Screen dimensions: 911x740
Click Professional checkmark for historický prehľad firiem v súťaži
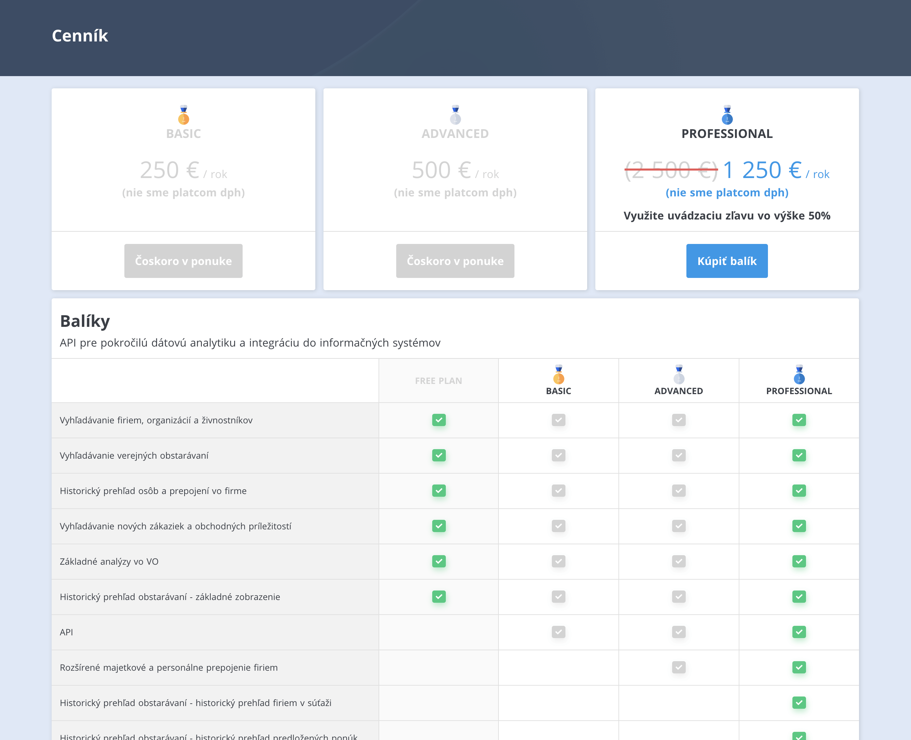pos(799,703)
